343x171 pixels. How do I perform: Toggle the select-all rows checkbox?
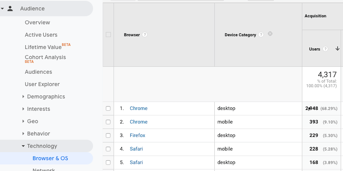[108, 35]
